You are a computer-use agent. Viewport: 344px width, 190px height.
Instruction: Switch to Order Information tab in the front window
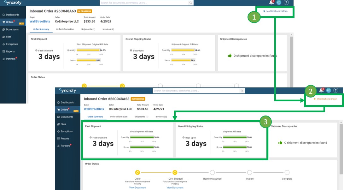coord(119,117)
